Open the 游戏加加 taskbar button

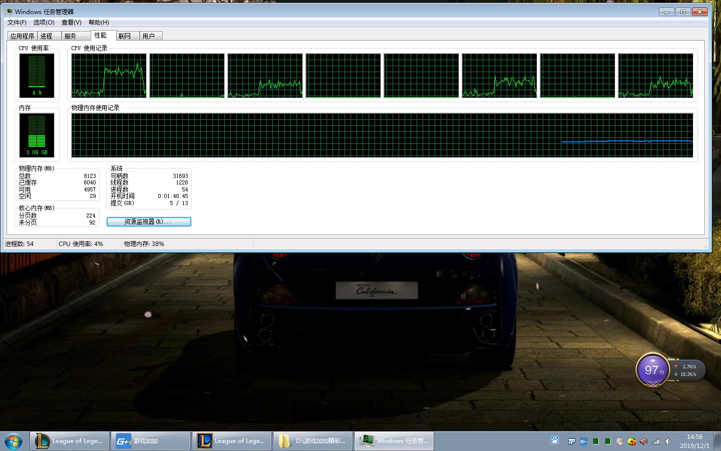(151, 441)
